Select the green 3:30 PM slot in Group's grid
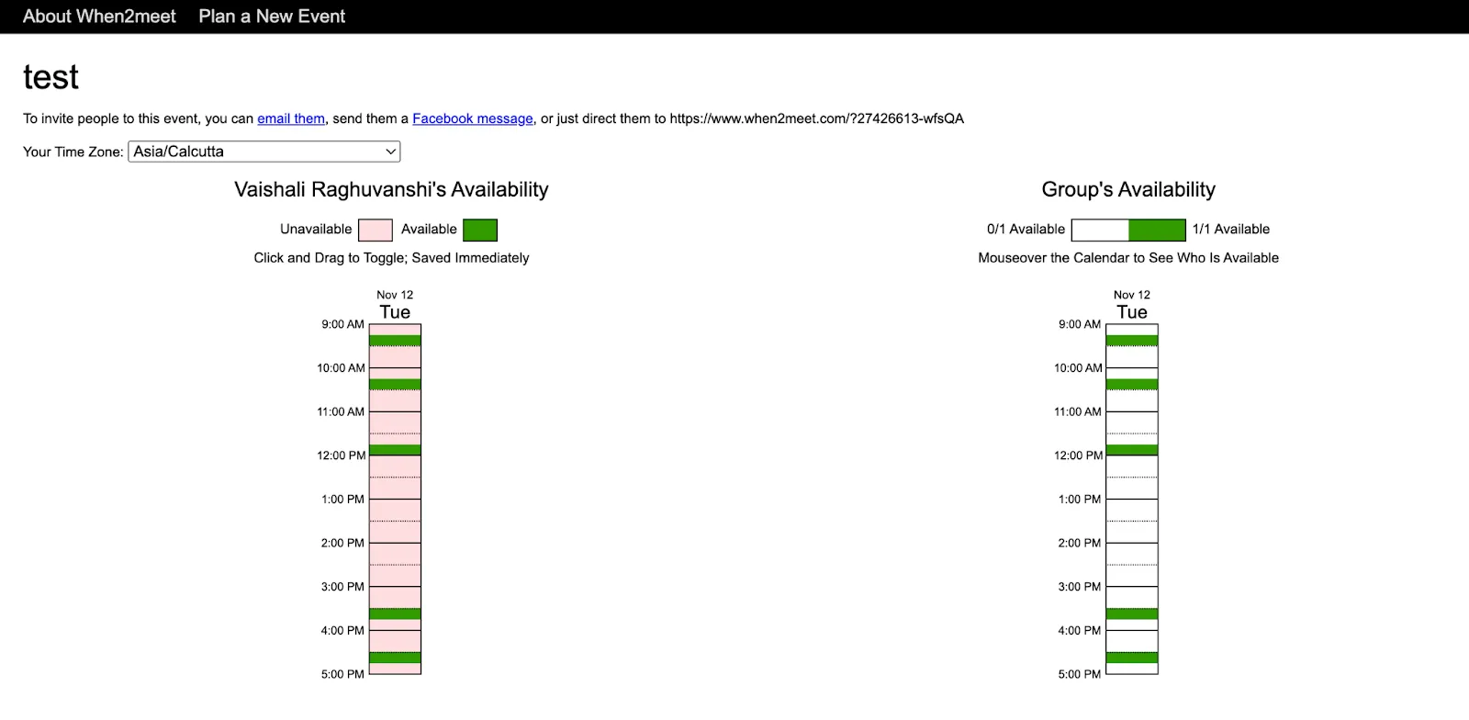The width and height of the screenshot is (1469, 720). (x=1132, y=614)
